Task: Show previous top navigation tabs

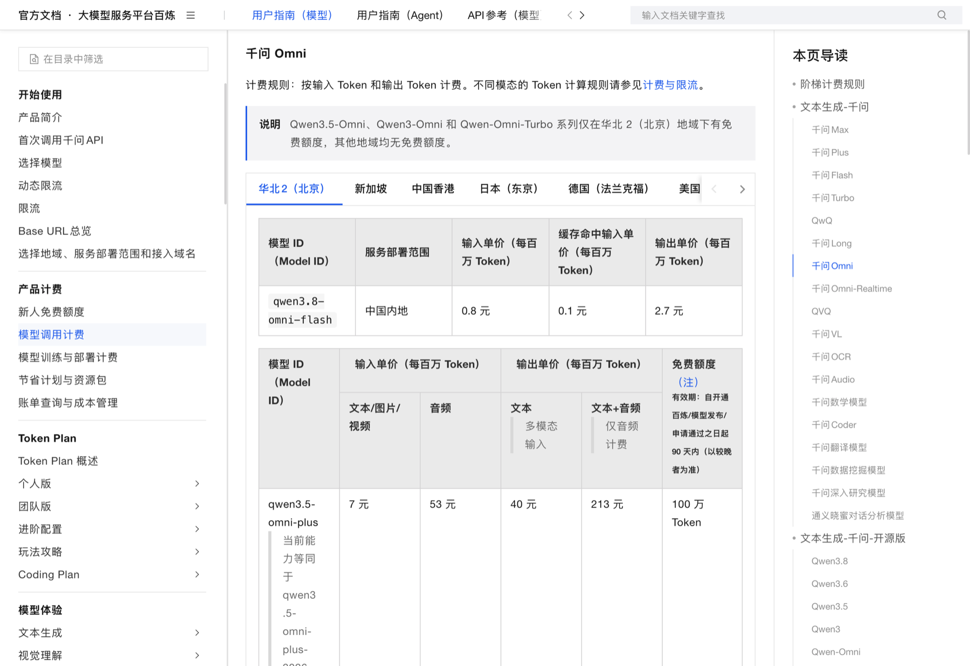Action: [x=570, y=15]
